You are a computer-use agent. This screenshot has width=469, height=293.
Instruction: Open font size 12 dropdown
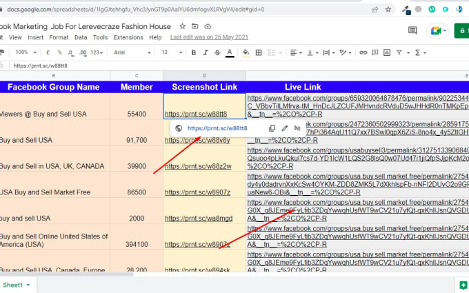click(172, 52)
